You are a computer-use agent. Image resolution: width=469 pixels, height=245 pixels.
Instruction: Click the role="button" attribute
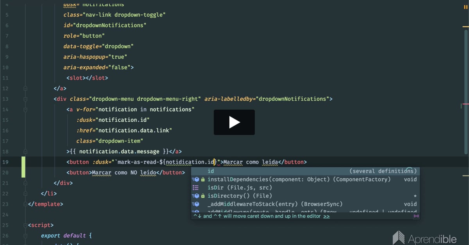point(84,36)
